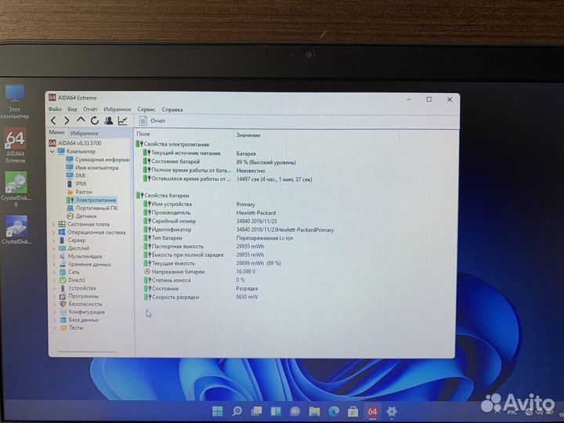Viewport: 564px width, 423px height.
Task: Expand the Операционная система node
Action: pyautogui.click(x=53, y=233)
